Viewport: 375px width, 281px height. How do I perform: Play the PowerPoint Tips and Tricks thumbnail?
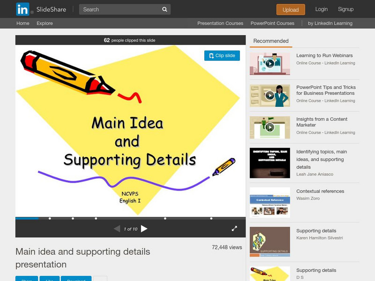[x=270, y=96]
